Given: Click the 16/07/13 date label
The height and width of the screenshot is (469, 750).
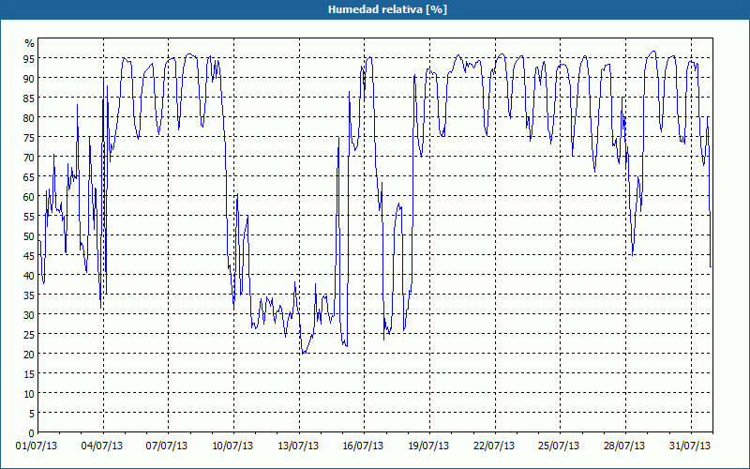Looking at the screenshot, I should 363,446.
